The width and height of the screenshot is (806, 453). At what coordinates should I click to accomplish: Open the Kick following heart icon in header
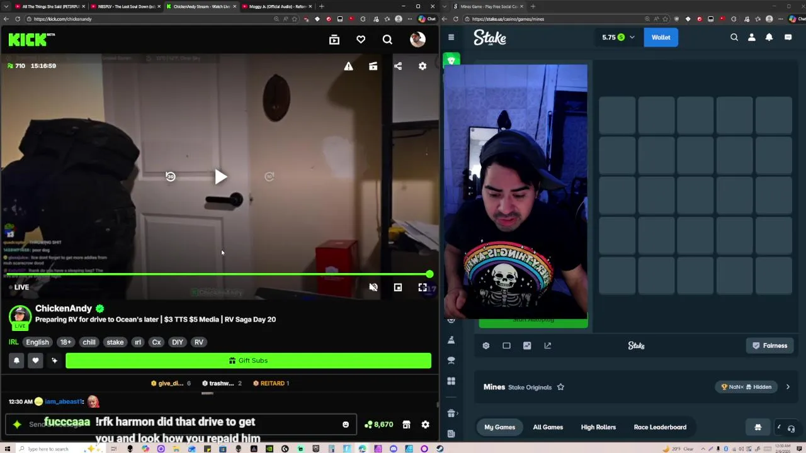pos(361,40)
